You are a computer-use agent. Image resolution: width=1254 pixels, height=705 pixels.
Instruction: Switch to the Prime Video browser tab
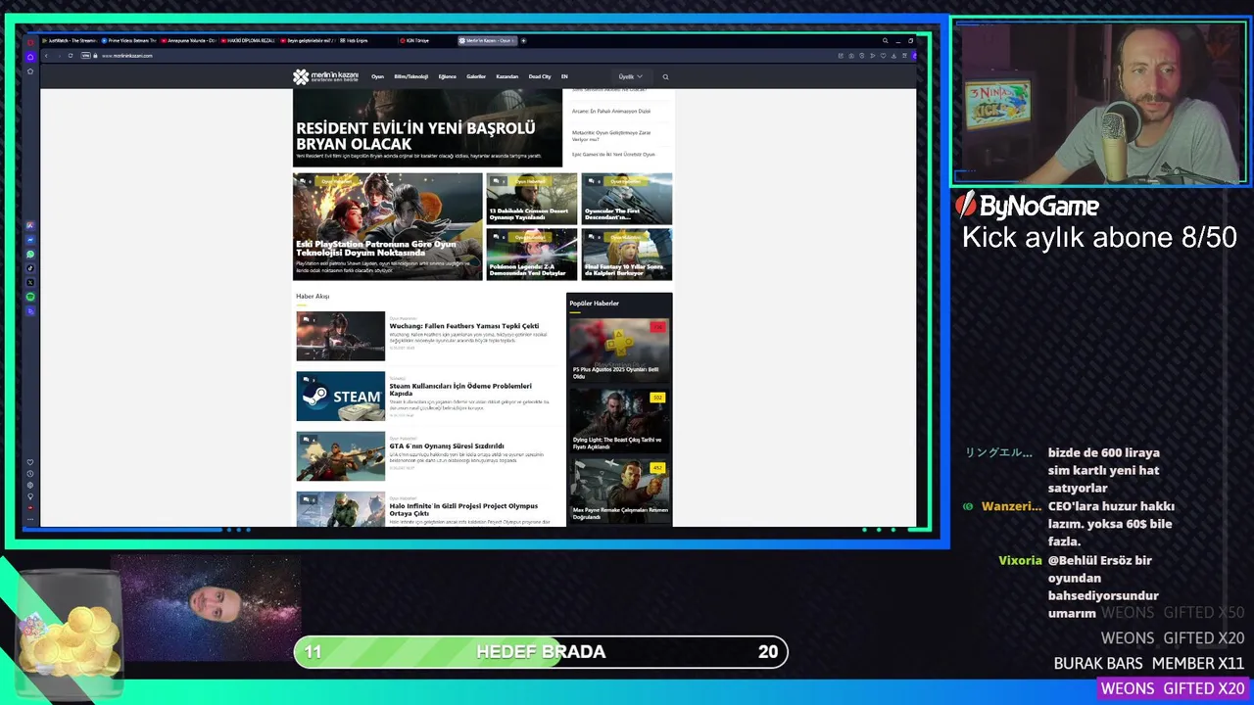pyautogui.click(x=129, y=41)
